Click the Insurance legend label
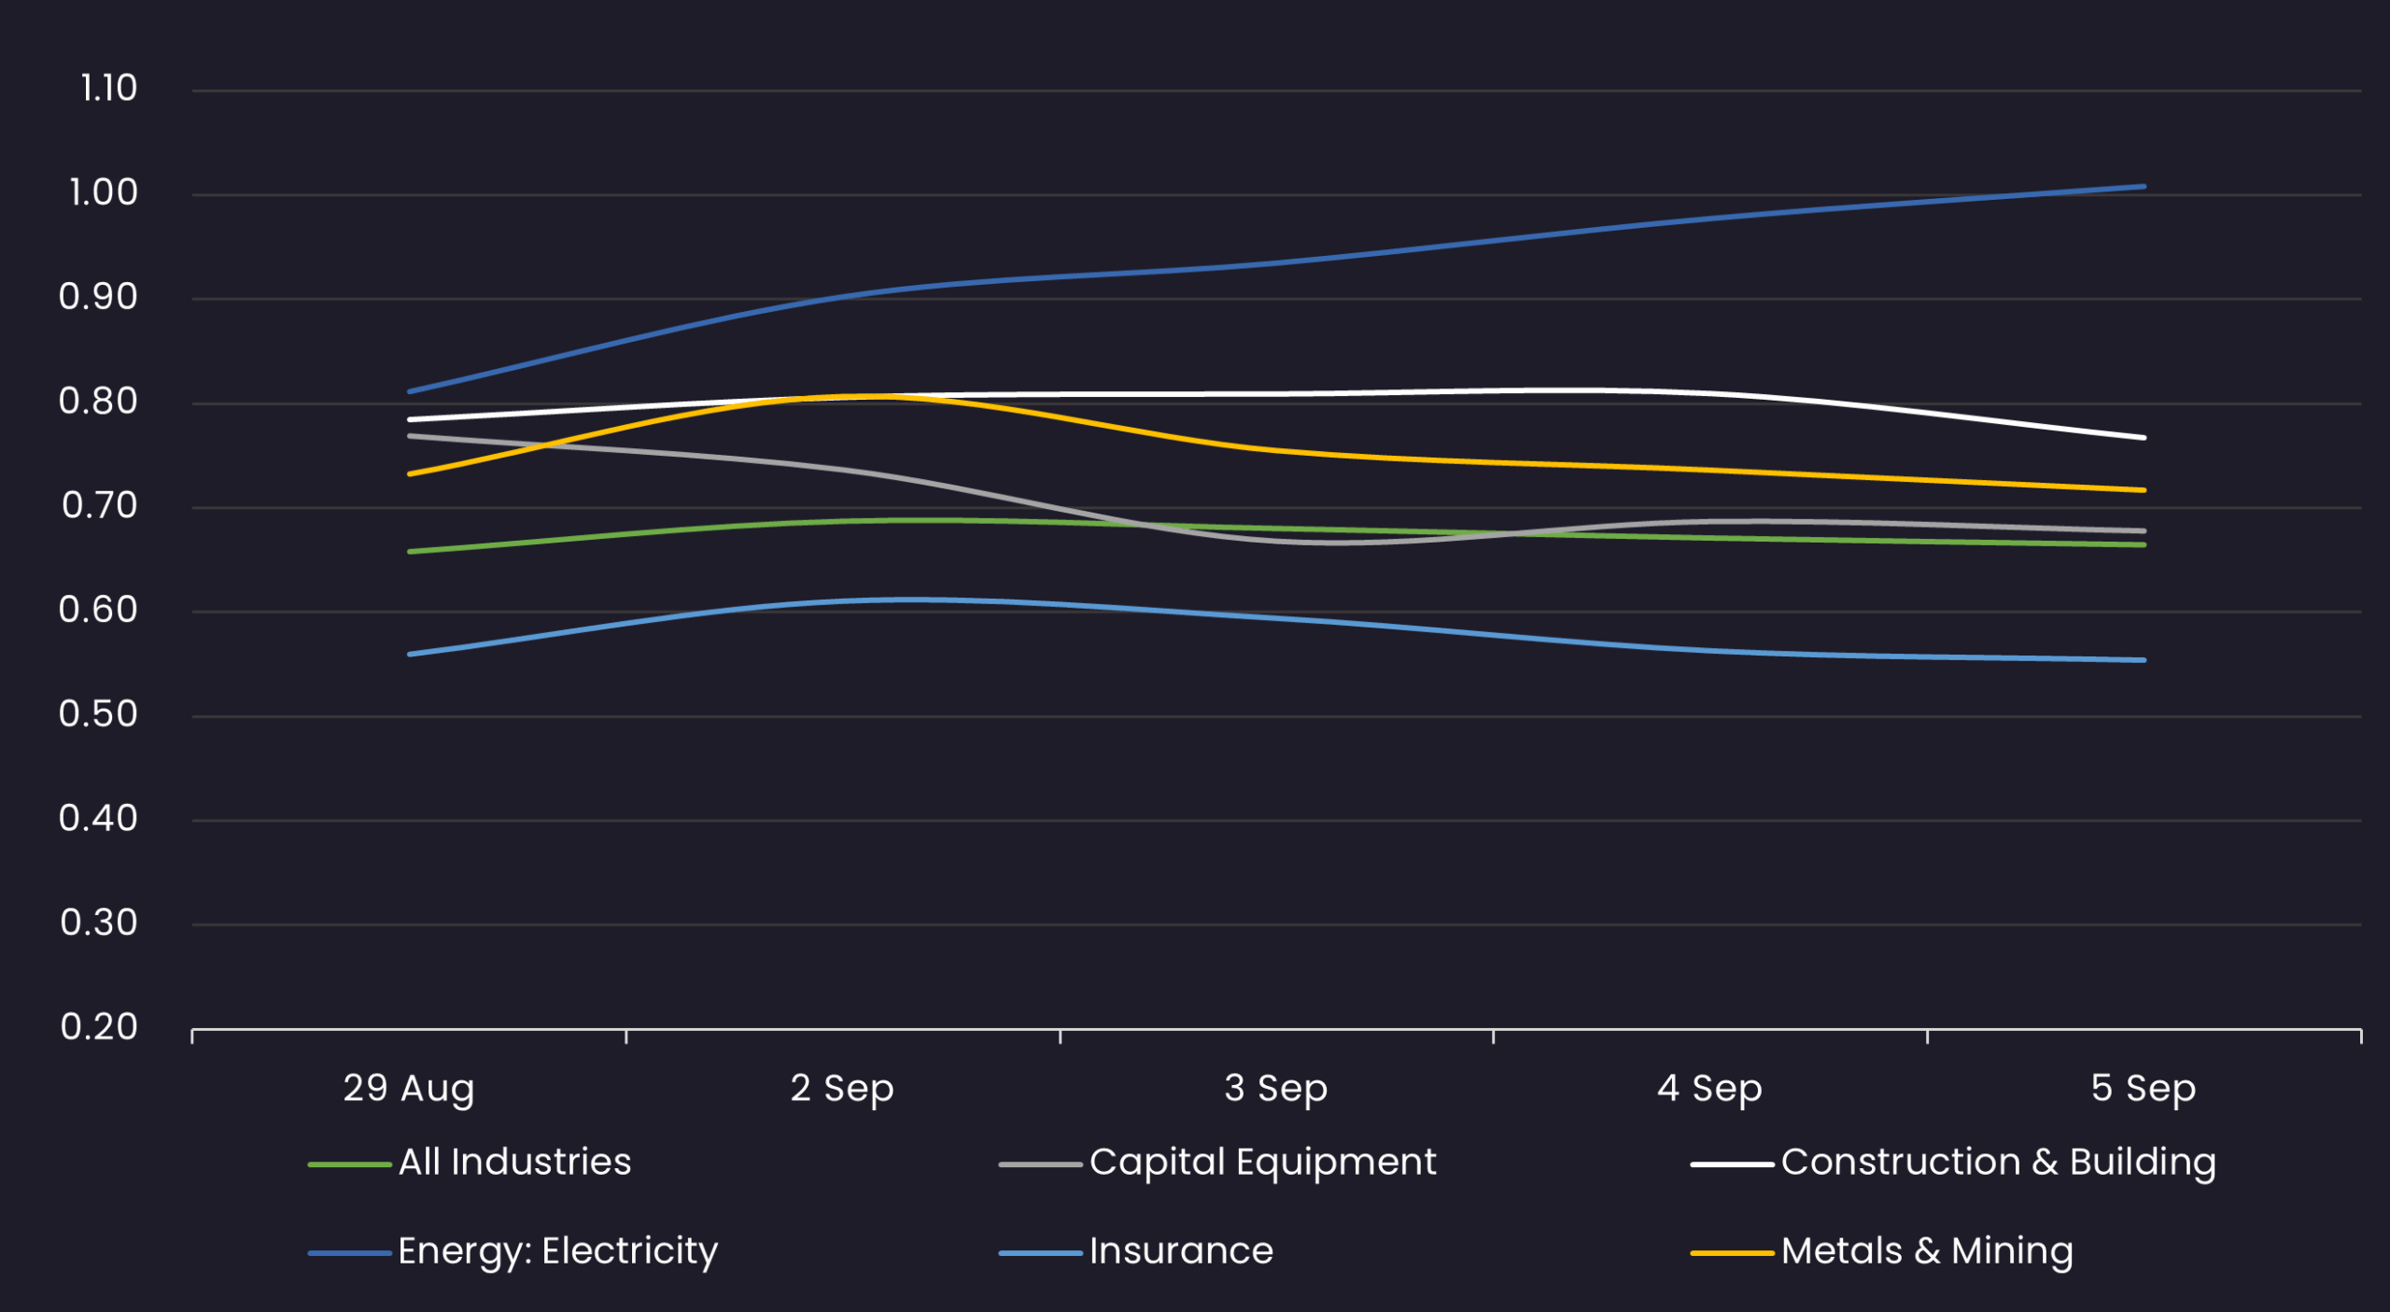The width and height of the screenshot is (2390, 1312). point(1181,1251)
